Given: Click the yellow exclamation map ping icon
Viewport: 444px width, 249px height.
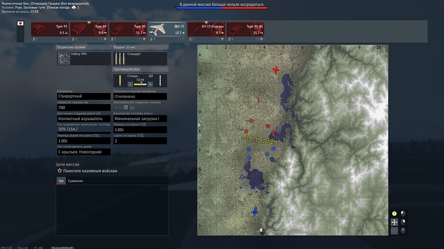Looking at the screenshot, I should pyautogui.click(x=394, y=214).
